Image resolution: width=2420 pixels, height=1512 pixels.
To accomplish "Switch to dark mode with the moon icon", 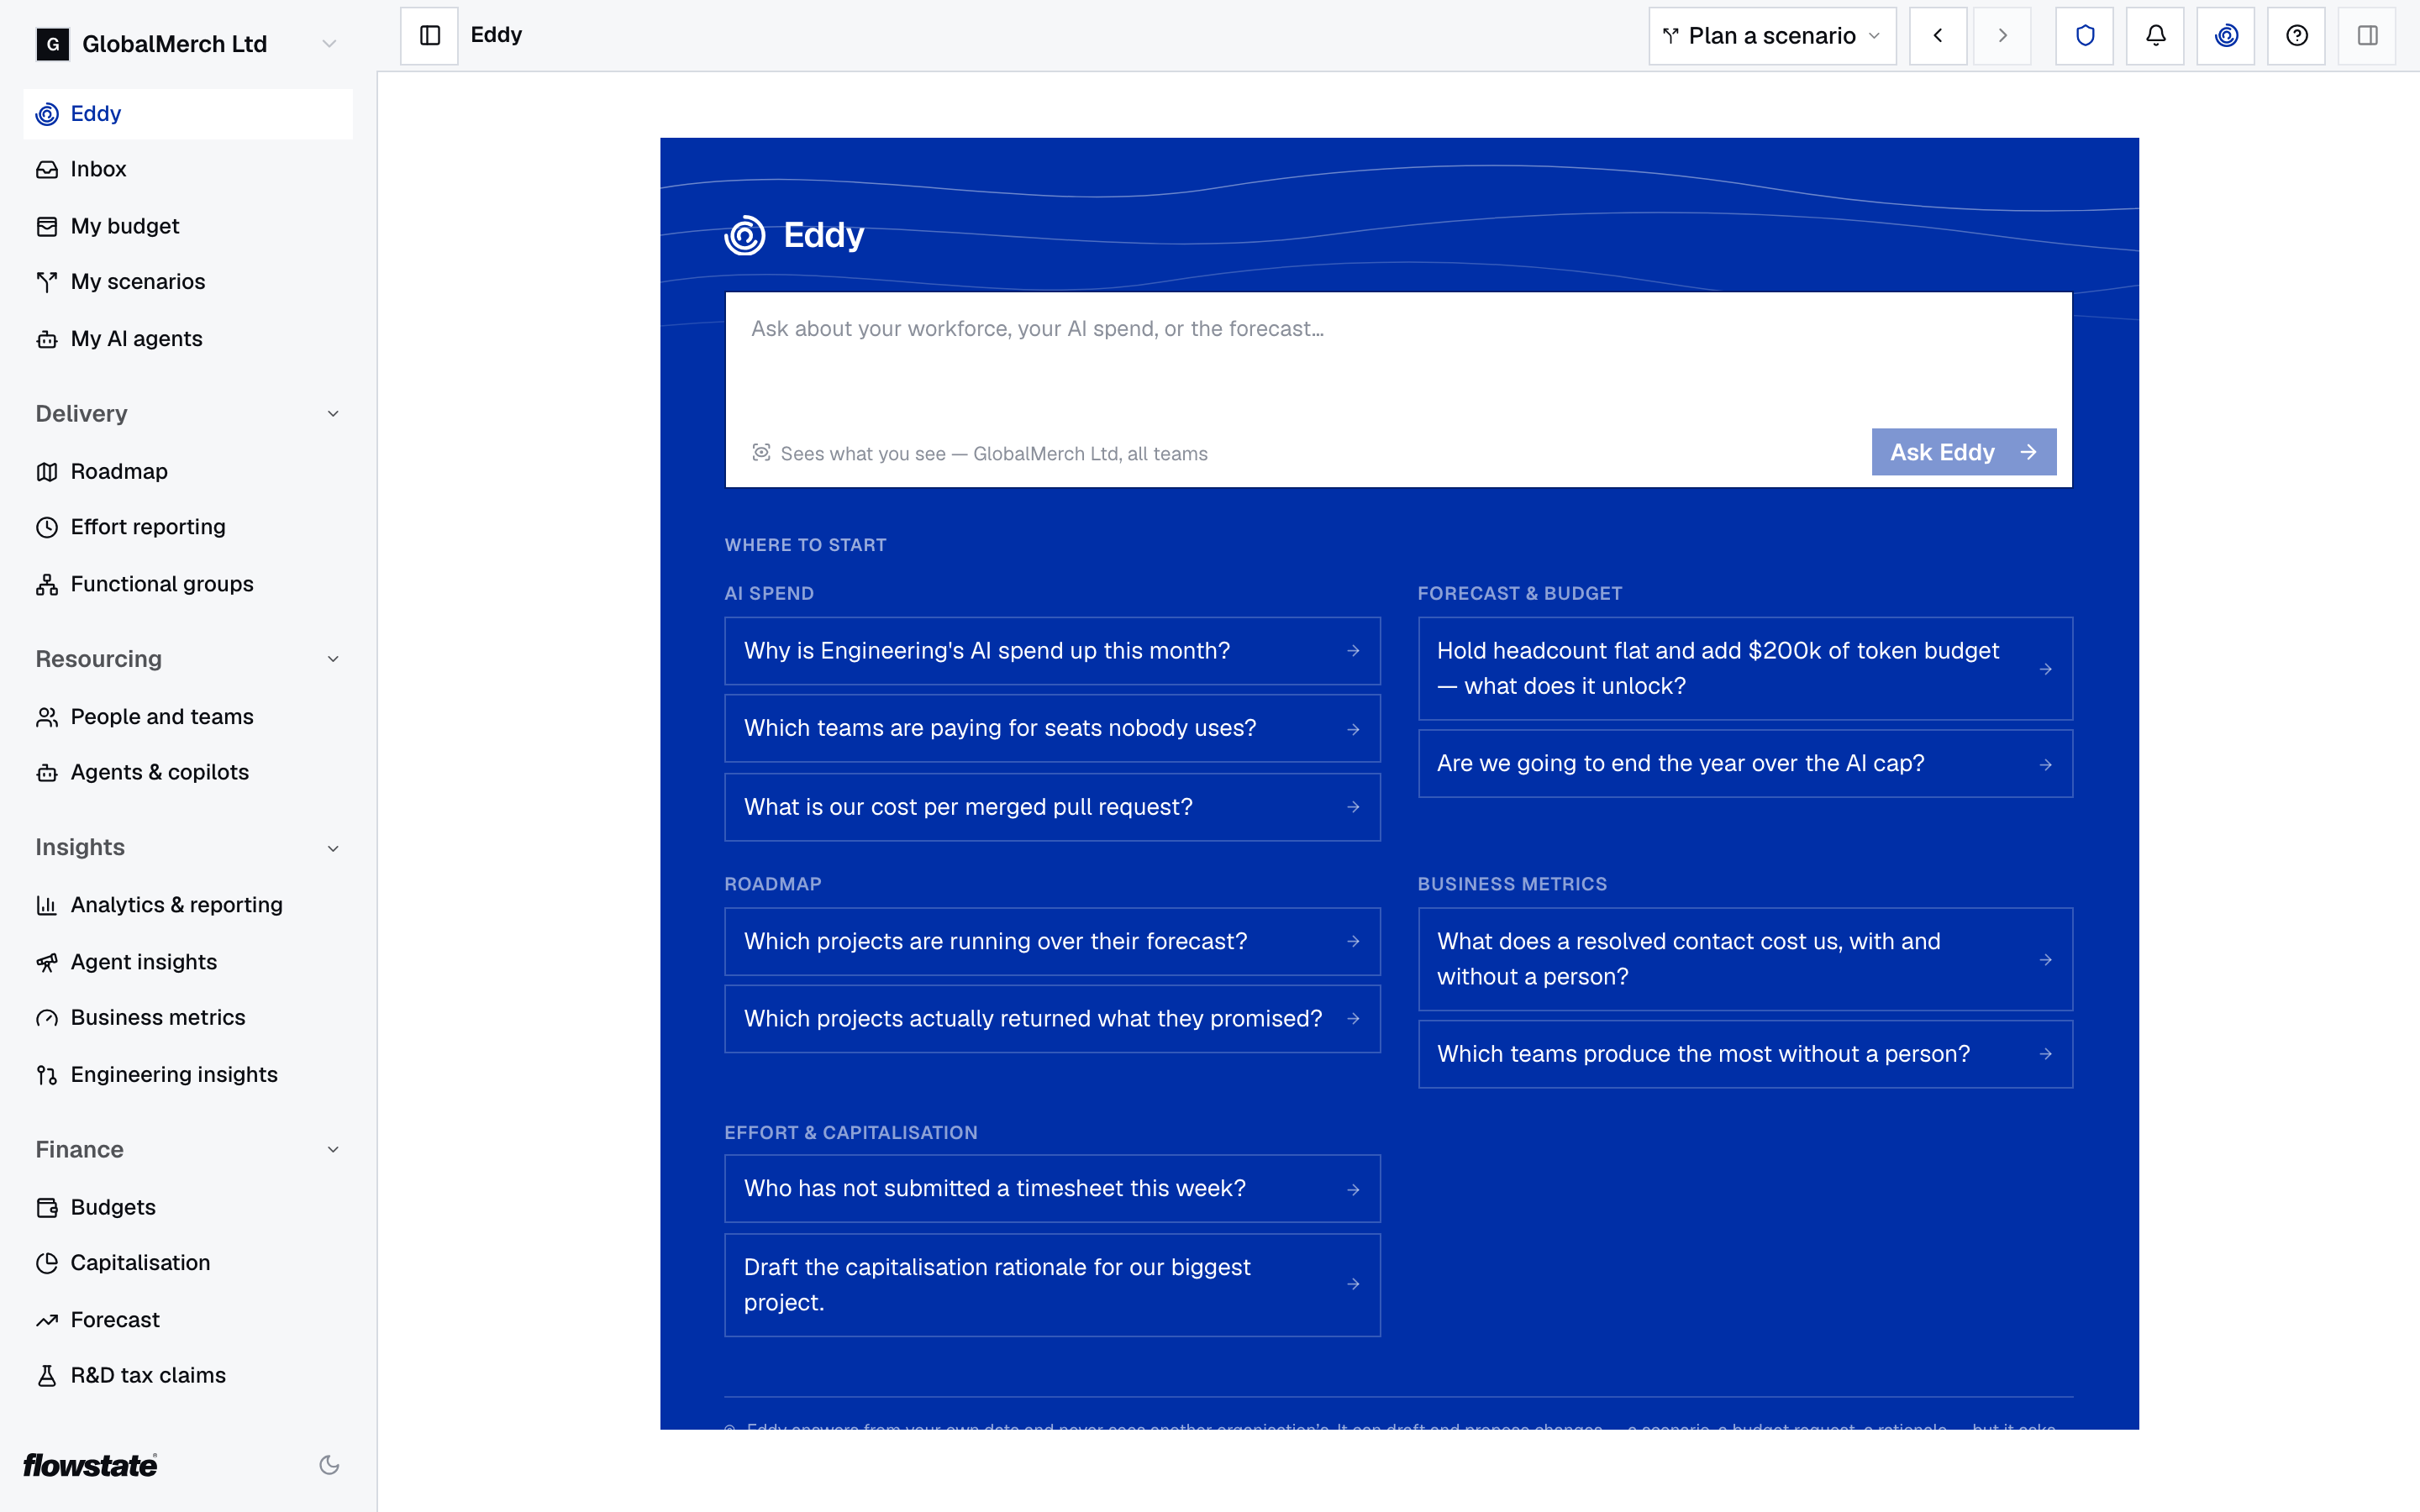I will click(x=329, y=1465).
